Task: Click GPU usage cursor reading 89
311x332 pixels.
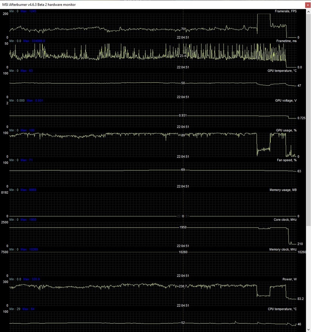Action: coord(183,135)
